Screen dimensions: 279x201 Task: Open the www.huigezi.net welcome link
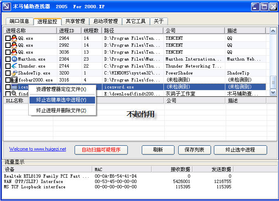(x=38, y=149)
